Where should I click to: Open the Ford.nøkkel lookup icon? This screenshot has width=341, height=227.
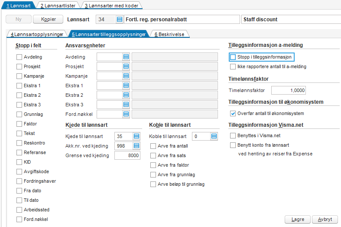126,114
